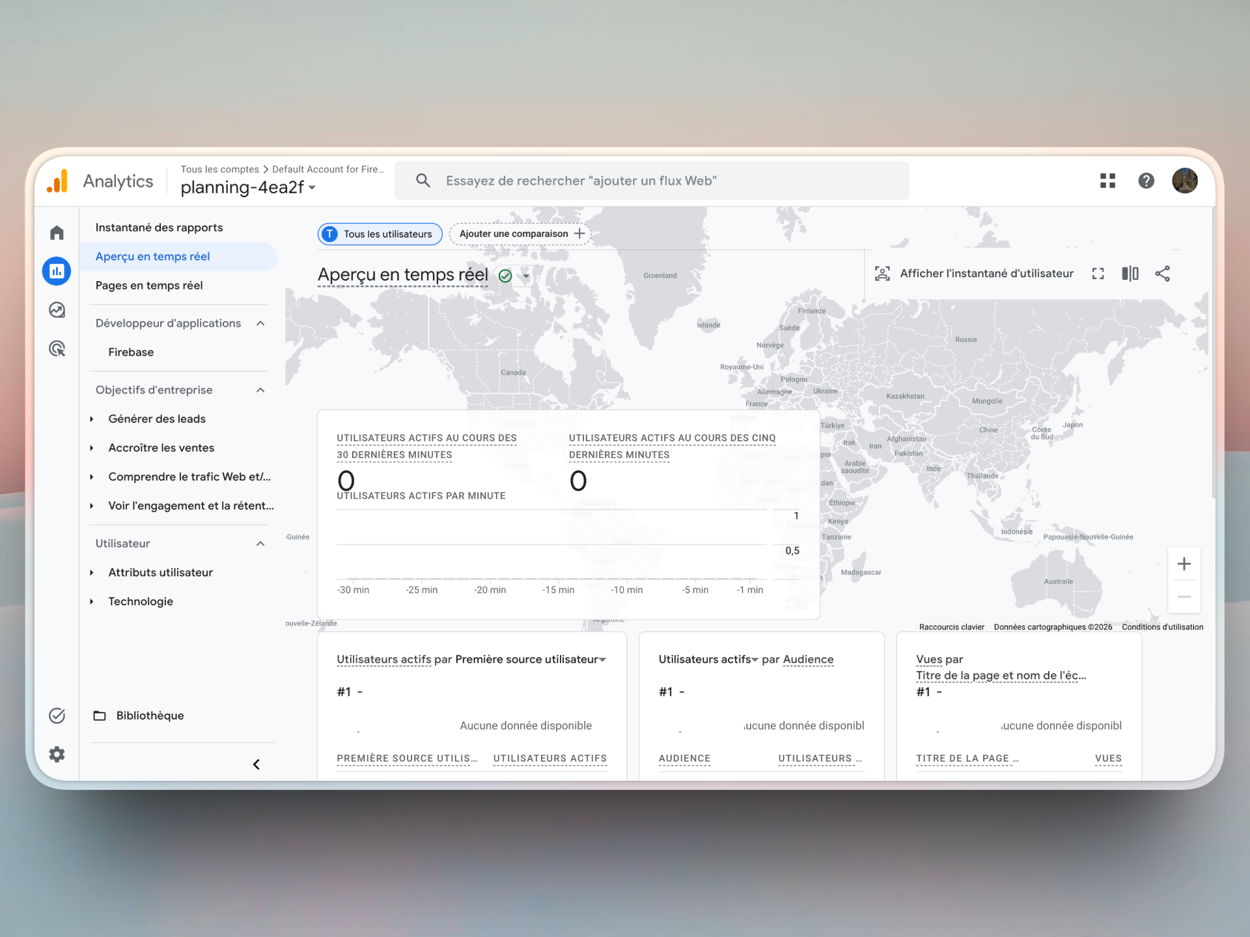This screenshot has width=1250, height=937.
Task: Zoom out on the map
Action: [1184, 597]
